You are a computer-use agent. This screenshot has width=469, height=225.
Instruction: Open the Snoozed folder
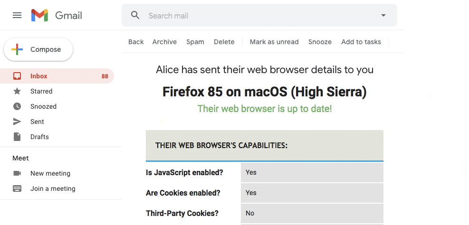pyautogui.click(x=43, y=106)
